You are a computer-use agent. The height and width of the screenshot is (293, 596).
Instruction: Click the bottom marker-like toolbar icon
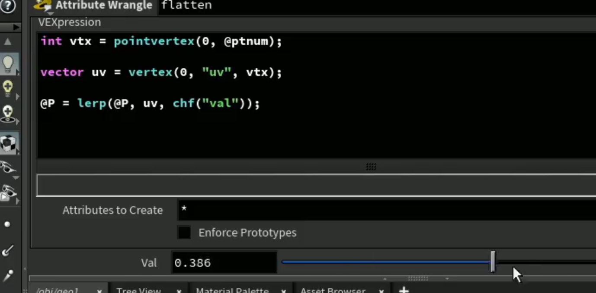click(8, 275)
